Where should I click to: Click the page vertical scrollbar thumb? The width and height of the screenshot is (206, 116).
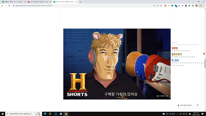point(205,64)
